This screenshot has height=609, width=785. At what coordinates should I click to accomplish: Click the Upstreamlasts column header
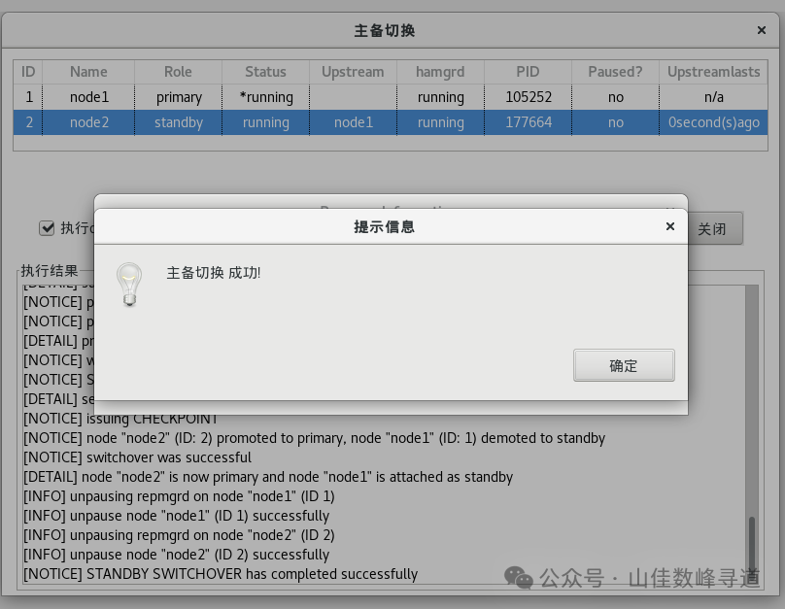(x=713, y=72)
